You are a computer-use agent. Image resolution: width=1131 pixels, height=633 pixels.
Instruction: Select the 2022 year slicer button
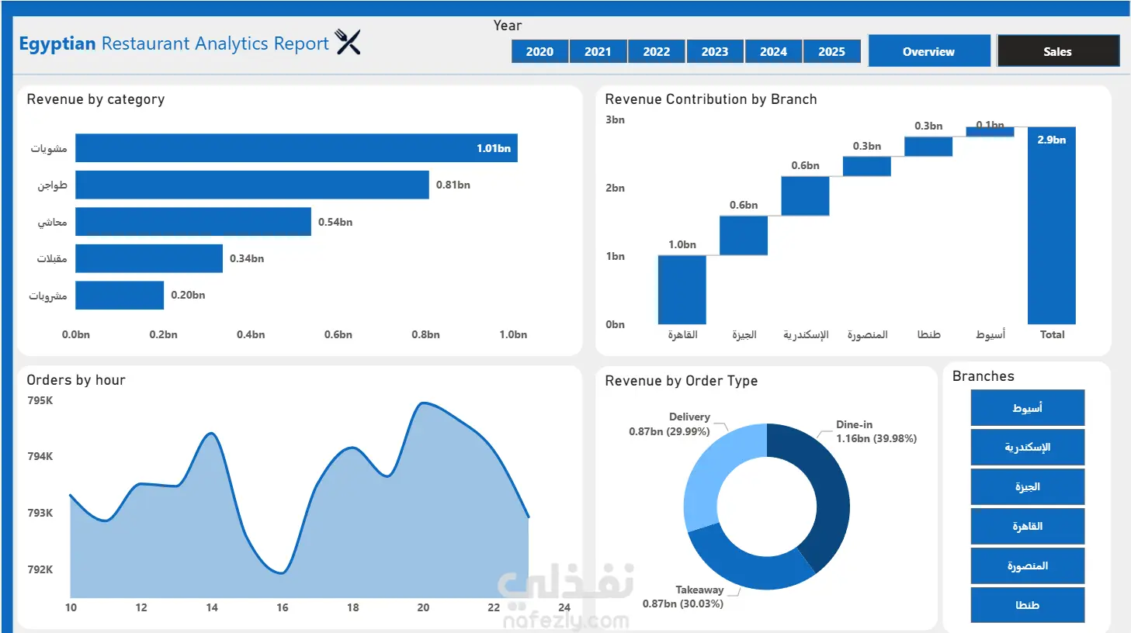tap(656, 52)
